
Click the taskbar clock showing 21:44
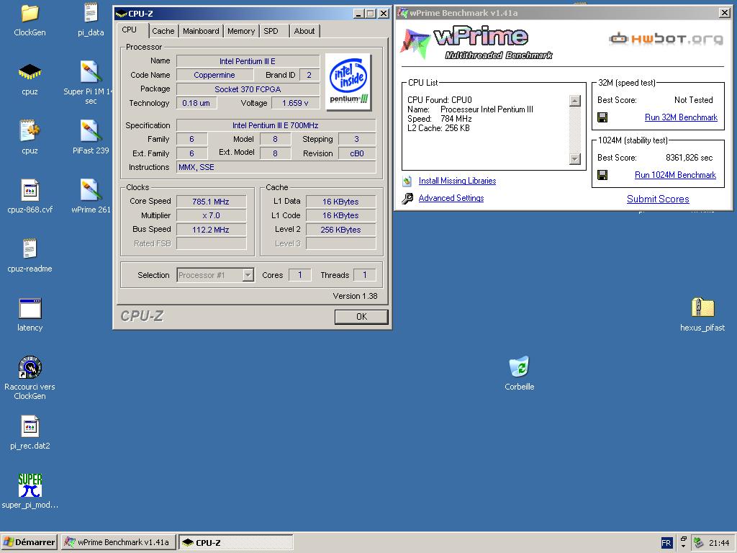tap(719, 543)
